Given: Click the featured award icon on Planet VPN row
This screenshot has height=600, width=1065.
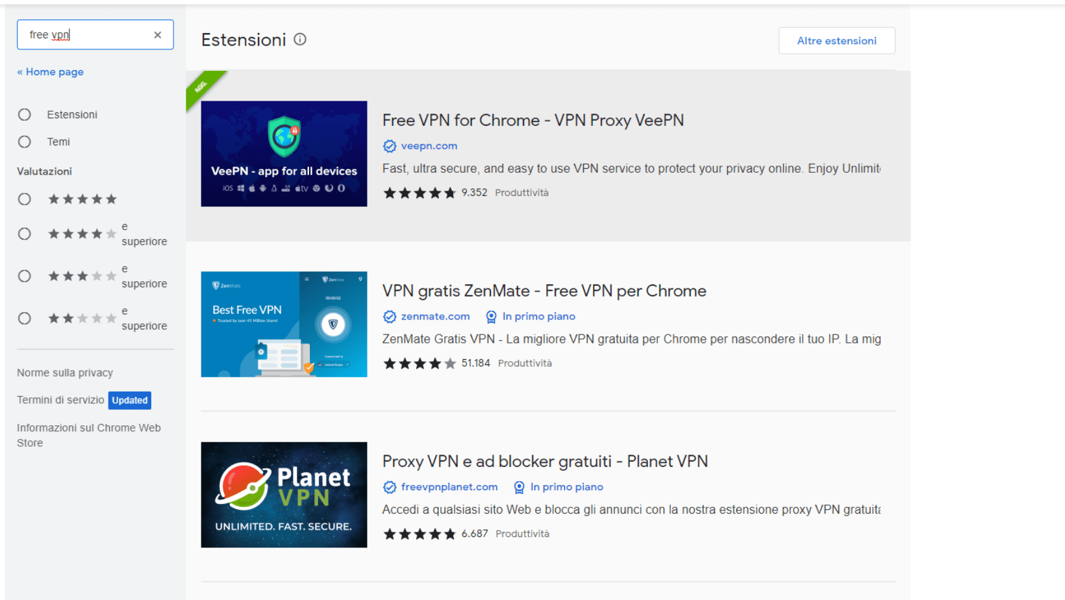Looking at the screenshot, I should (520, 487).
